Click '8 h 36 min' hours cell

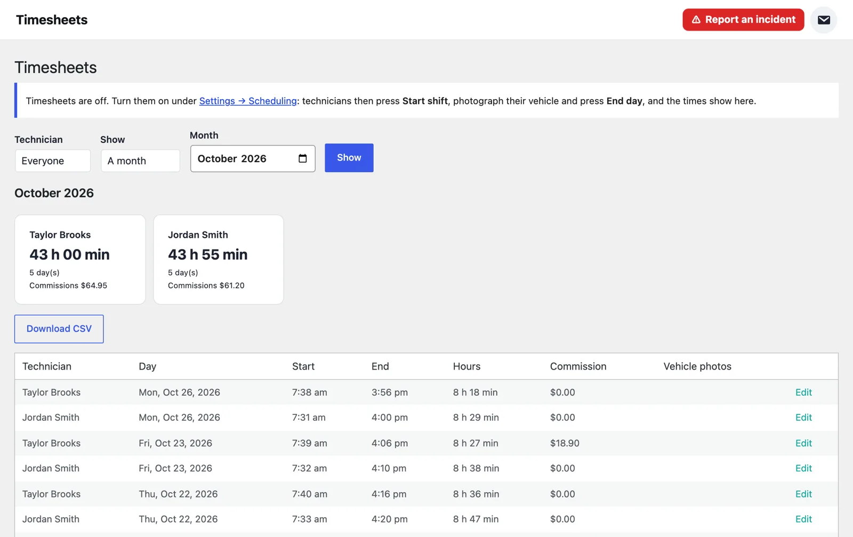pyautogui.click(x=476, y=494)
